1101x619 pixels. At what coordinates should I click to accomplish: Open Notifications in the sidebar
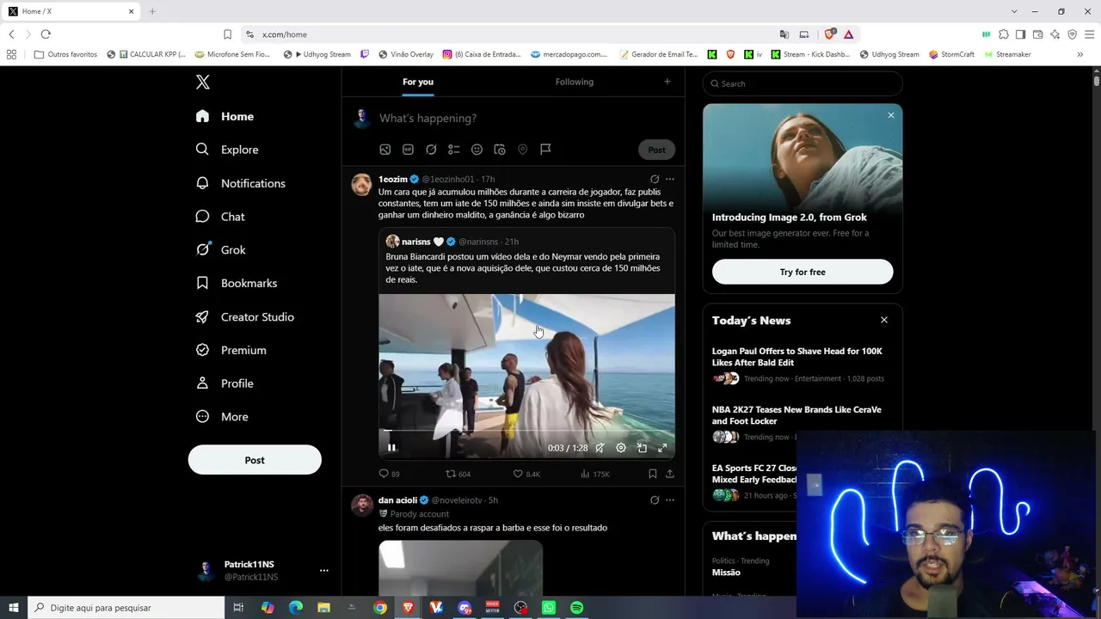point(241,183)
